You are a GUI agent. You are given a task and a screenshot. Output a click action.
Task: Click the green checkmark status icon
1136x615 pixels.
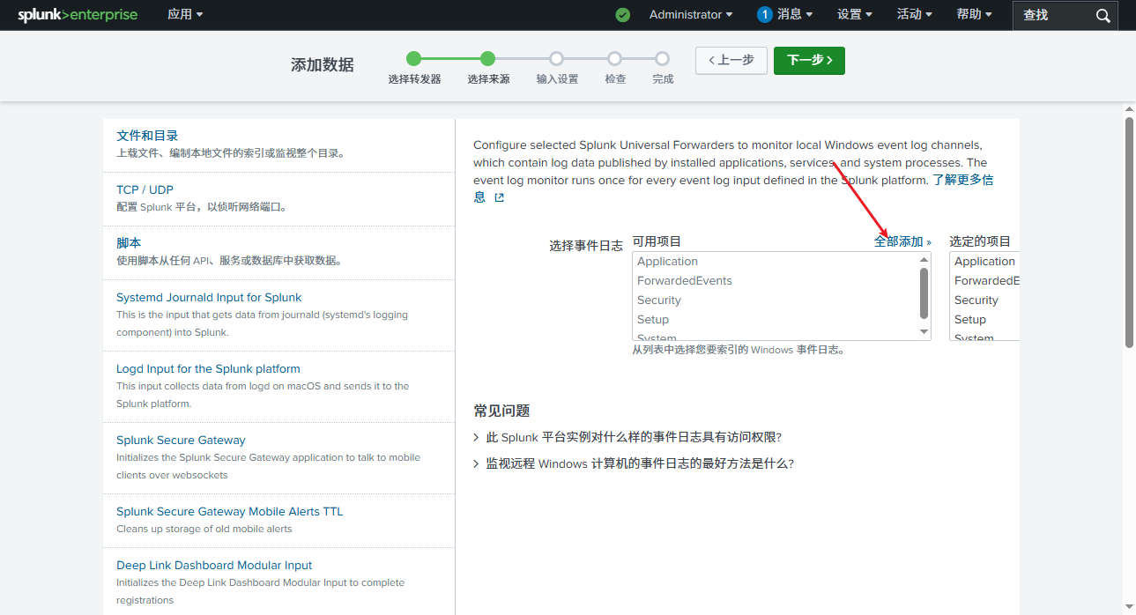click(x=622, y=15)
